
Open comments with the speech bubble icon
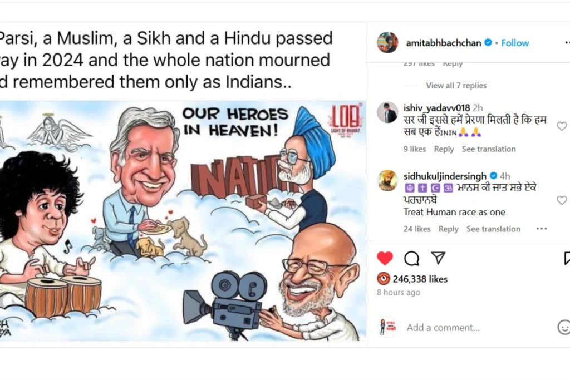coord(411,258)
